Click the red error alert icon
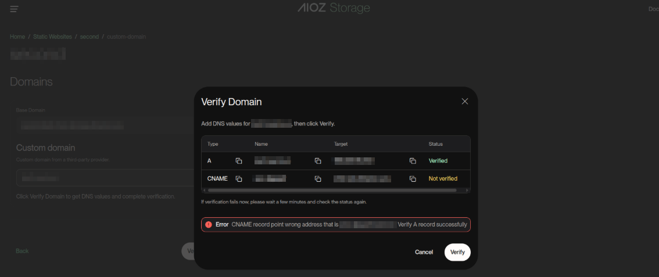 point(209,224)
